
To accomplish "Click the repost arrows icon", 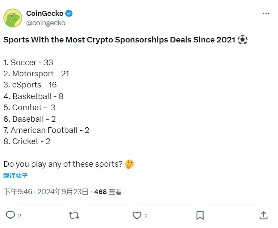I will (x=74, y=215).
